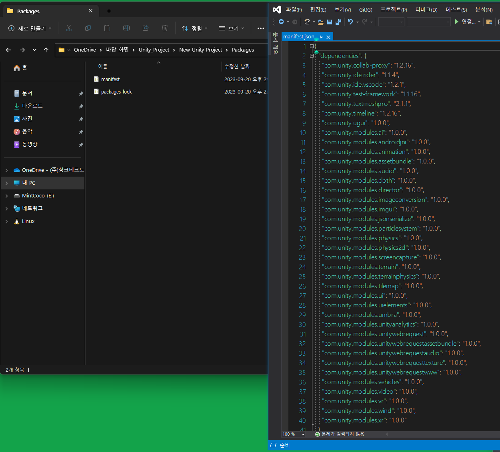This screenshot has width=500, height=452.
Task: Sort by the 수정한 날짜 column header
Action: 237,66
